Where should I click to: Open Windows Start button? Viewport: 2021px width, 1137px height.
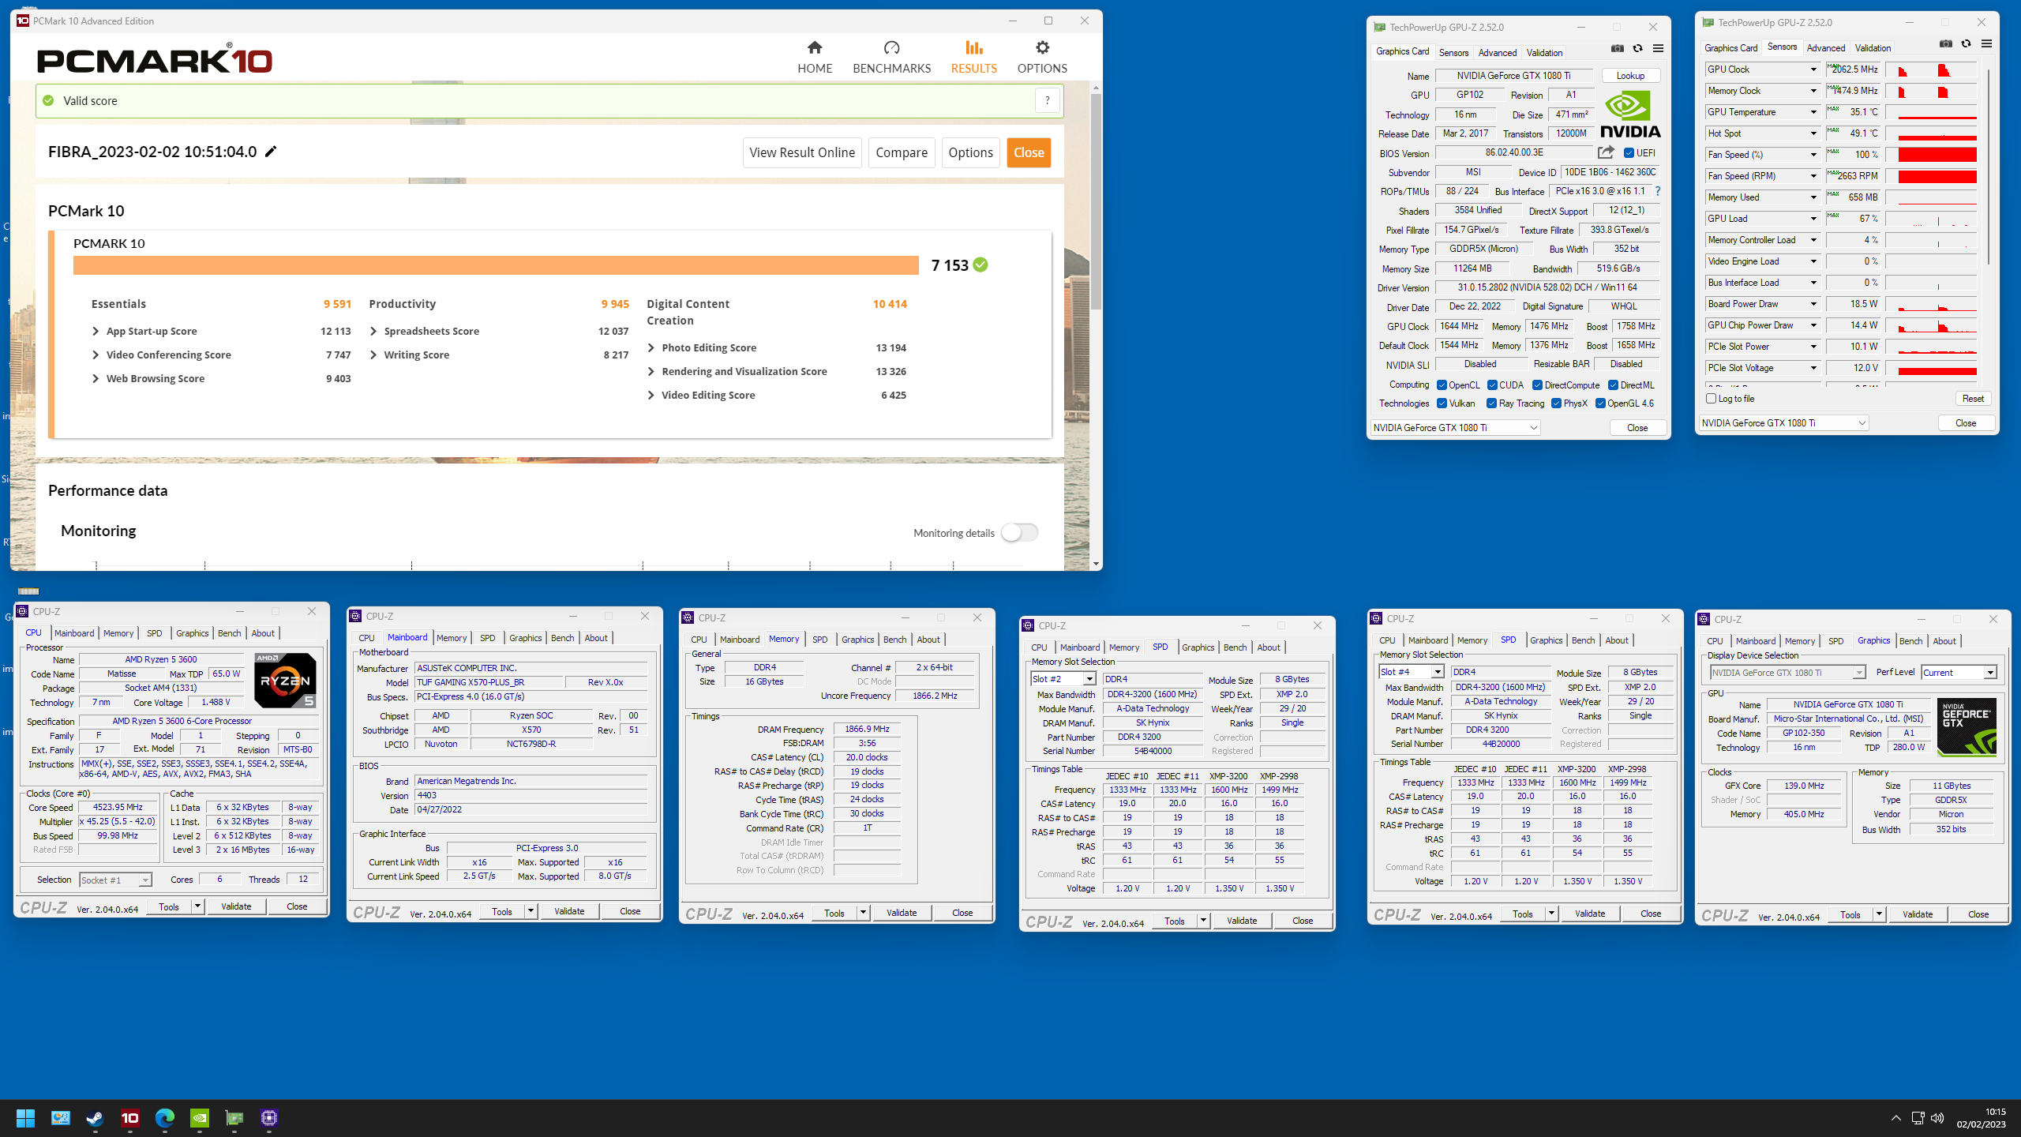(25, 1118)
